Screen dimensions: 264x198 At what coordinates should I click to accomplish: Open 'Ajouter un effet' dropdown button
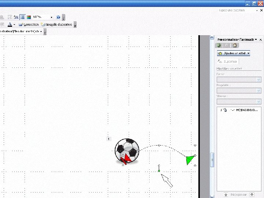click(x=233, y=54)
